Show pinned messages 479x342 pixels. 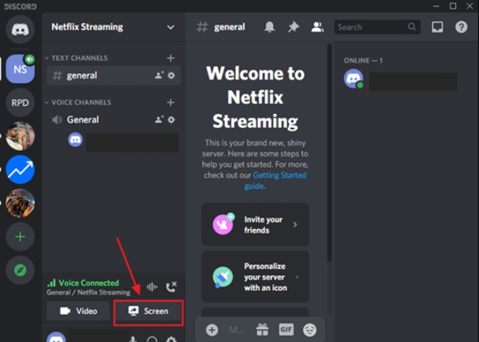coord(294,27)
